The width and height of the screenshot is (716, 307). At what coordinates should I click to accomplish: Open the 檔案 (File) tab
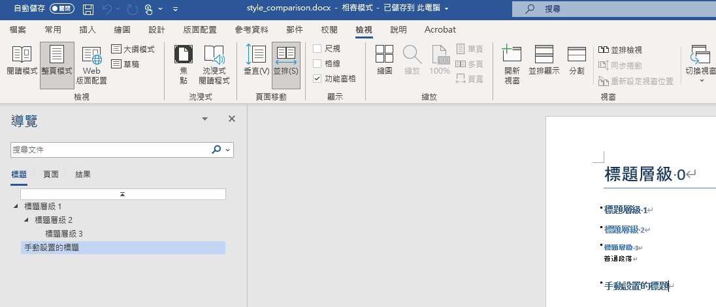pyautogui.click(x=18, y=29)
